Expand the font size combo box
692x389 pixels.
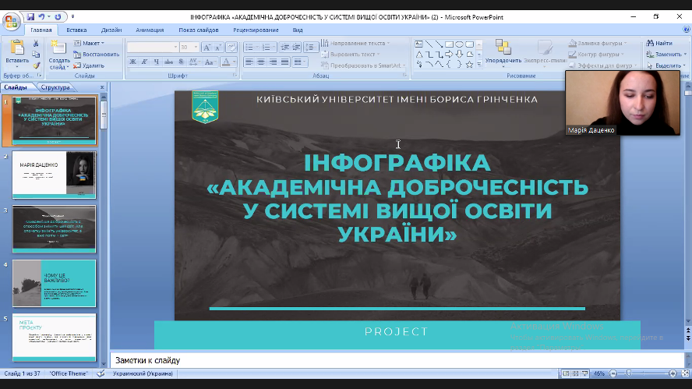[x=196, y=48]
